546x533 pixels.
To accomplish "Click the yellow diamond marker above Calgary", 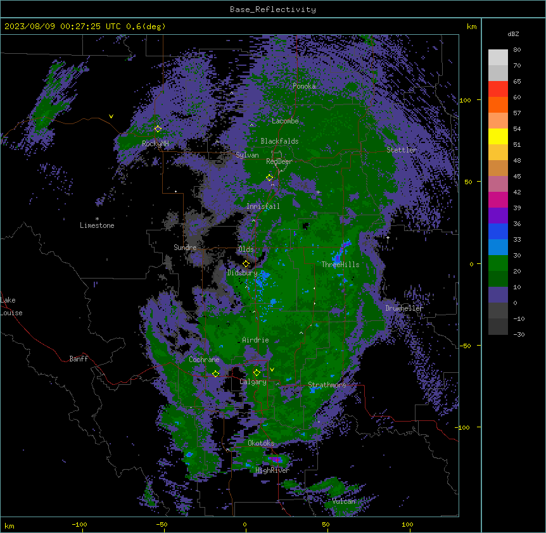I will click(257, 373).
